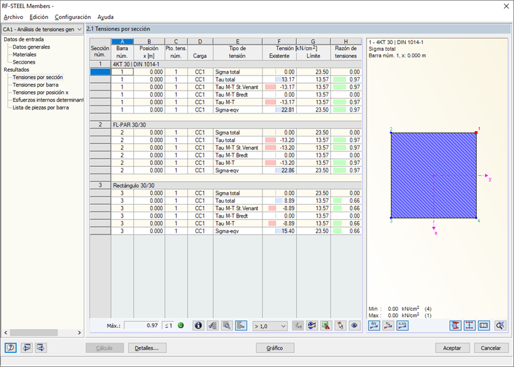Toggle the stress points I-section icon
Image resolution: width=514 pixels, height=367 pixels.
tap(469, 325)
